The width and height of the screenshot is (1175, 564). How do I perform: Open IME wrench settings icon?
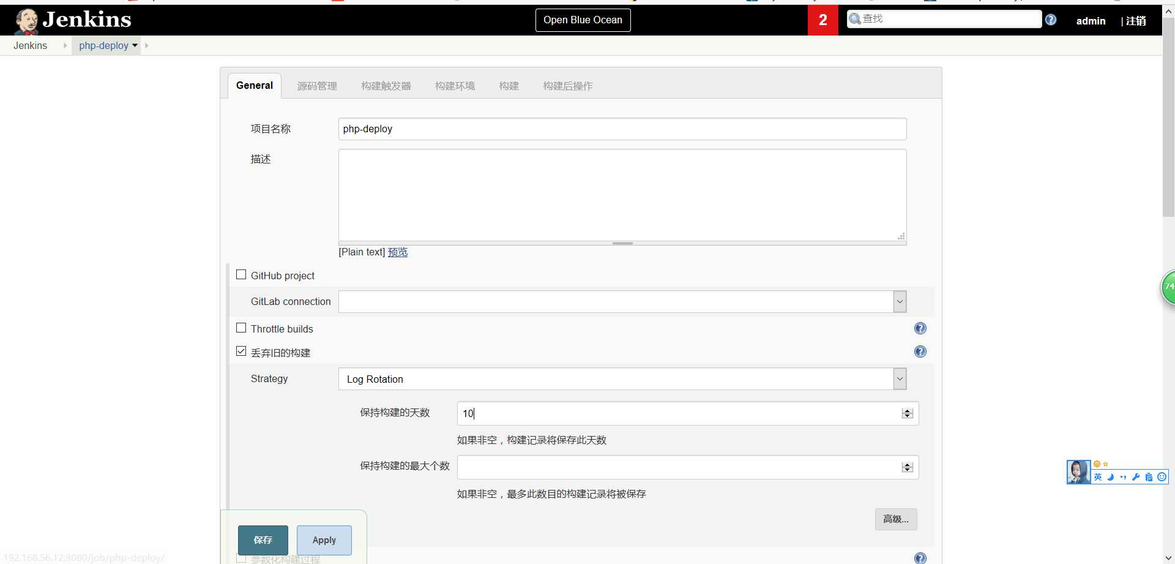(x=1136, y=477)
